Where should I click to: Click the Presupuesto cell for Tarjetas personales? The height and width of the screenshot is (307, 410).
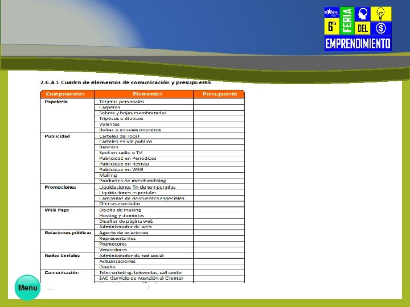click(x=219, y=102)
